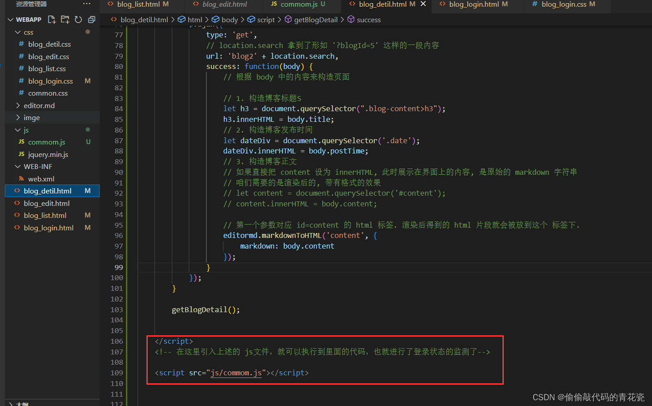
Task: Click the CSS file icon beside blog_detil.css
Action: (x=21, y=44)
